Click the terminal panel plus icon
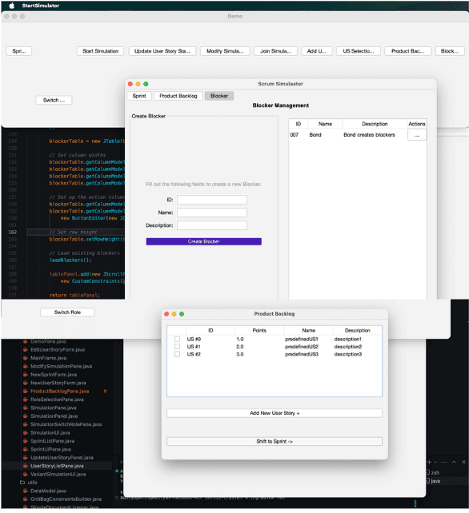This screenshot has width=469, height=513. point(429,462)
